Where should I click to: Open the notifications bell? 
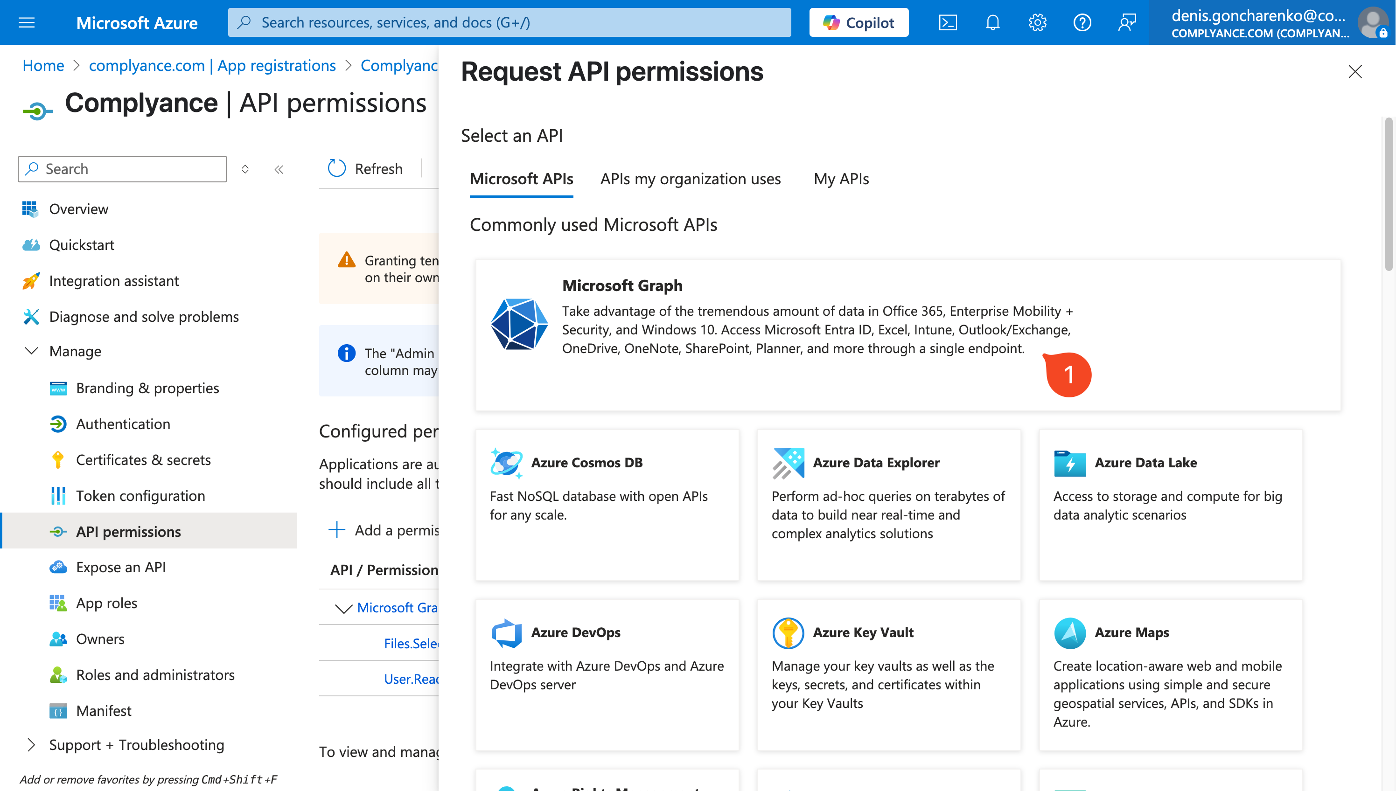[992, 22]
